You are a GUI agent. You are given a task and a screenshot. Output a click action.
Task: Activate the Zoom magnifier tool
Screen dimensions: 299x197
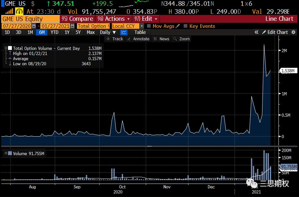pyautogui.click(x=181, y=39)
